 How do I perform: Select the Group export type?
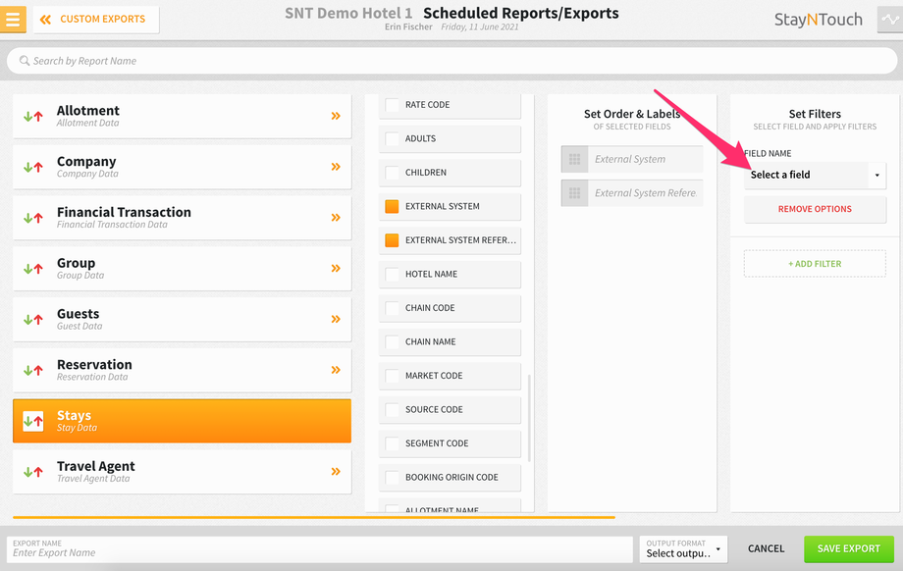[x=182, y=268]
